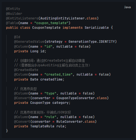The image size is (136, 140).
Task: Click GenerationType.IDENTITY text
Action: 92,42
